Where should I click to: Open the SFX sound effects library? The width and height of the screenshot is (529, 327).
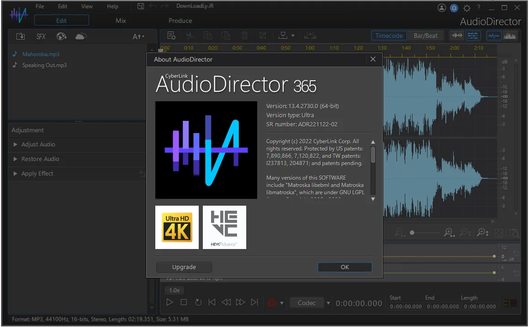coord(41,36)
